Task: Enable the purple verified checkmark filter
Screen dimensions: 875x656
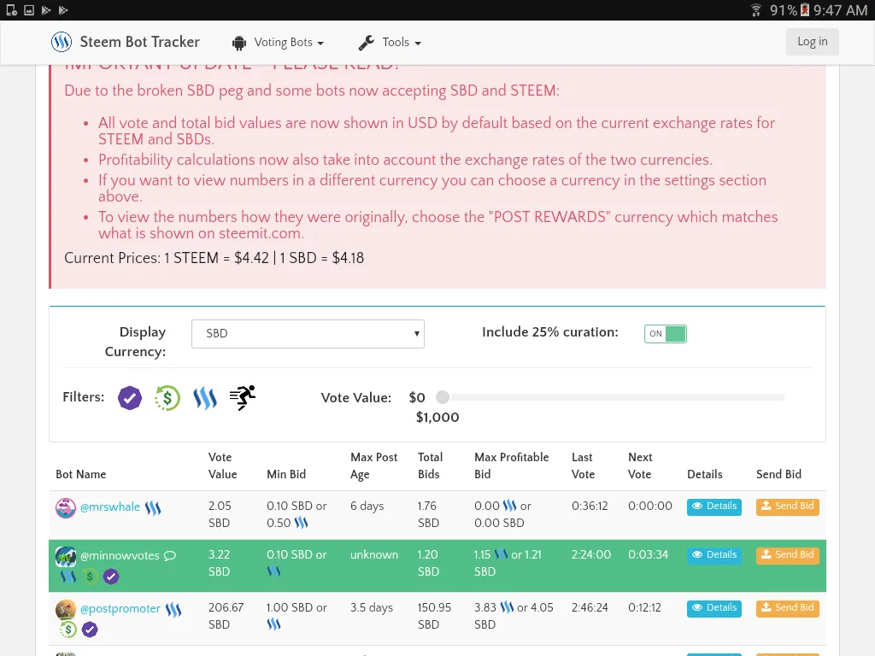Action: pyautogui.click(x=130, y=398)
